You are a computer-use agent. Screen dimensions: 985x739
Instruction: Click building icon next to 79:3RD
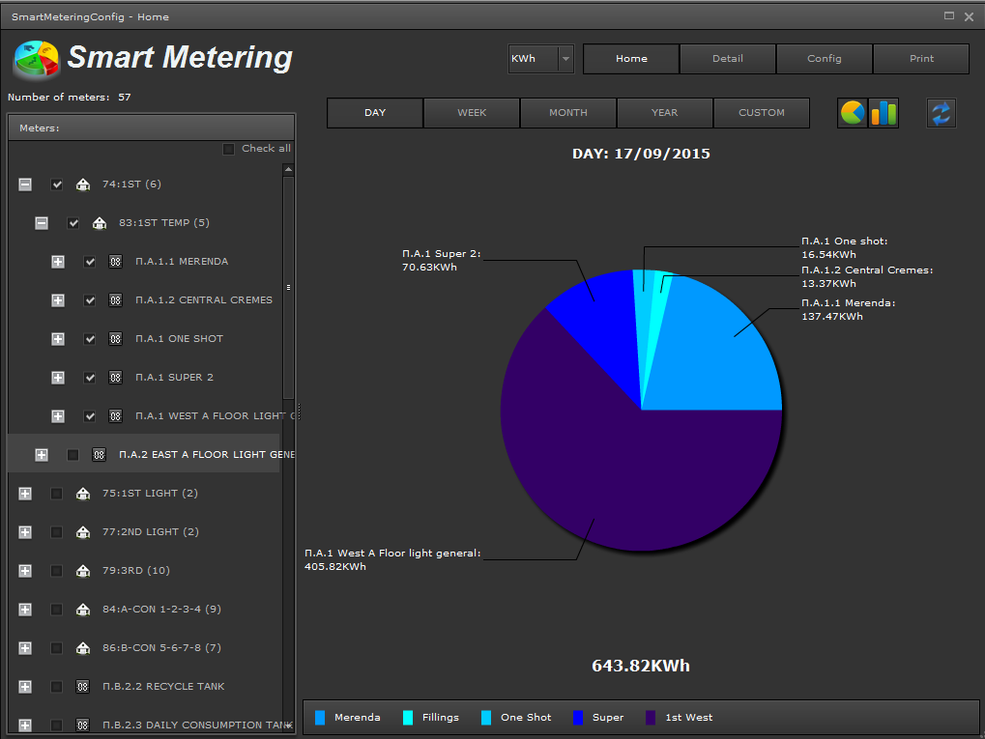coord(83,571)
